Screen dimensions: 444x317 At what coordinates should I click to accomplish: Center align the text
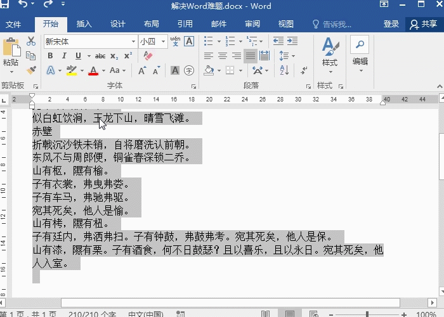tap(223, 56)
